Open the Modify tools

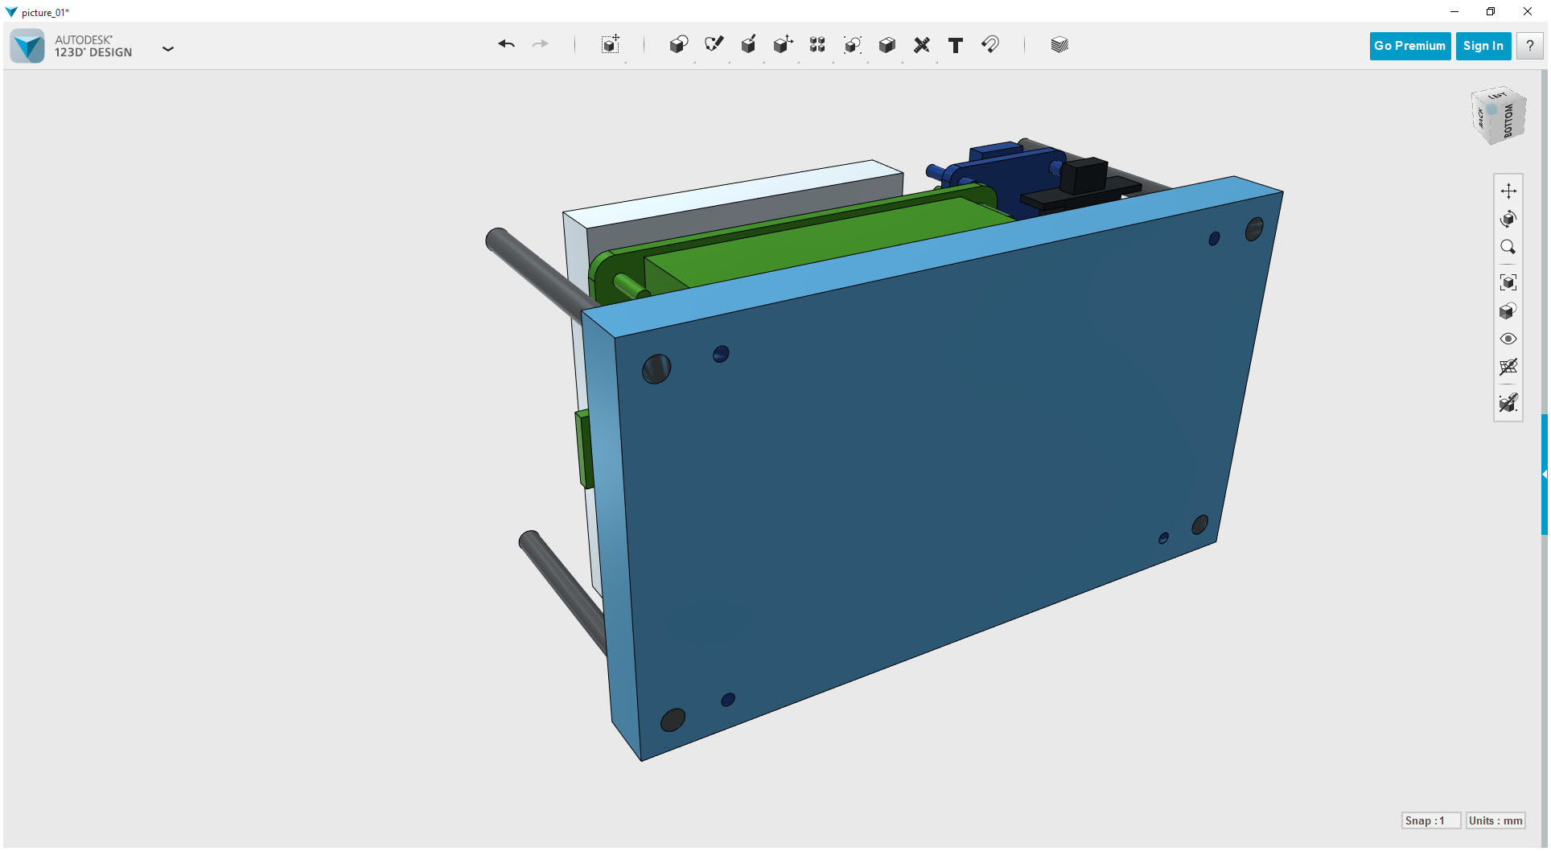(x=783, y=45)
